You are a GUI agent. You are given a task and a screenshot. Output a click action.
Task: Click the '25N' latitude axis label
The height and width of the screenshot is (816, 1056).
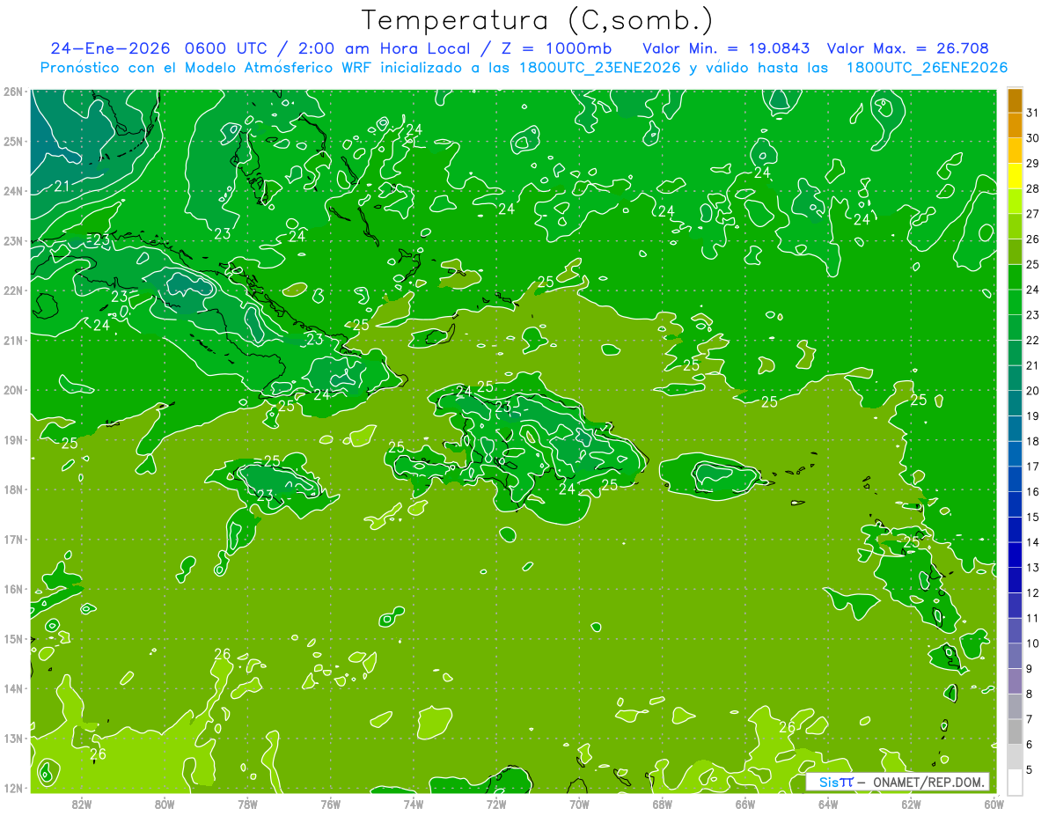click(12, 141)
